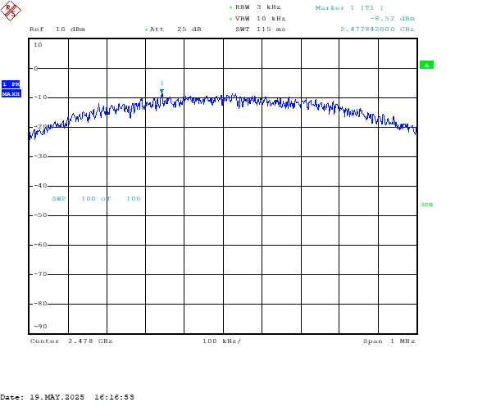
Task: Click the RBW 3 kHz setting
Action: [x=256, y=7]
